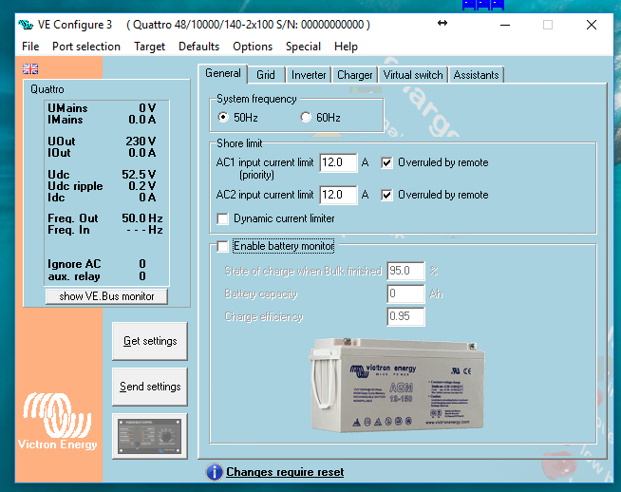Open the Help menu
This screenshot has height=492, width=621.
(346, 47)
